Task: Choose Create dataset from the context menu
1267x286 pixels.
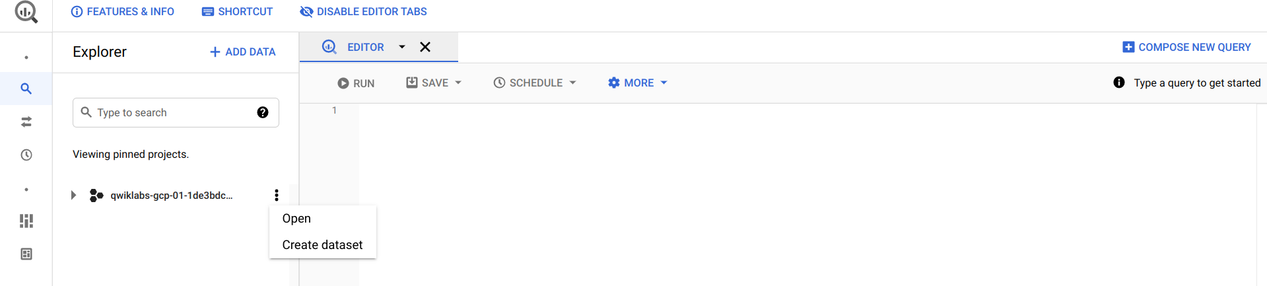Action: pos(323,245)
